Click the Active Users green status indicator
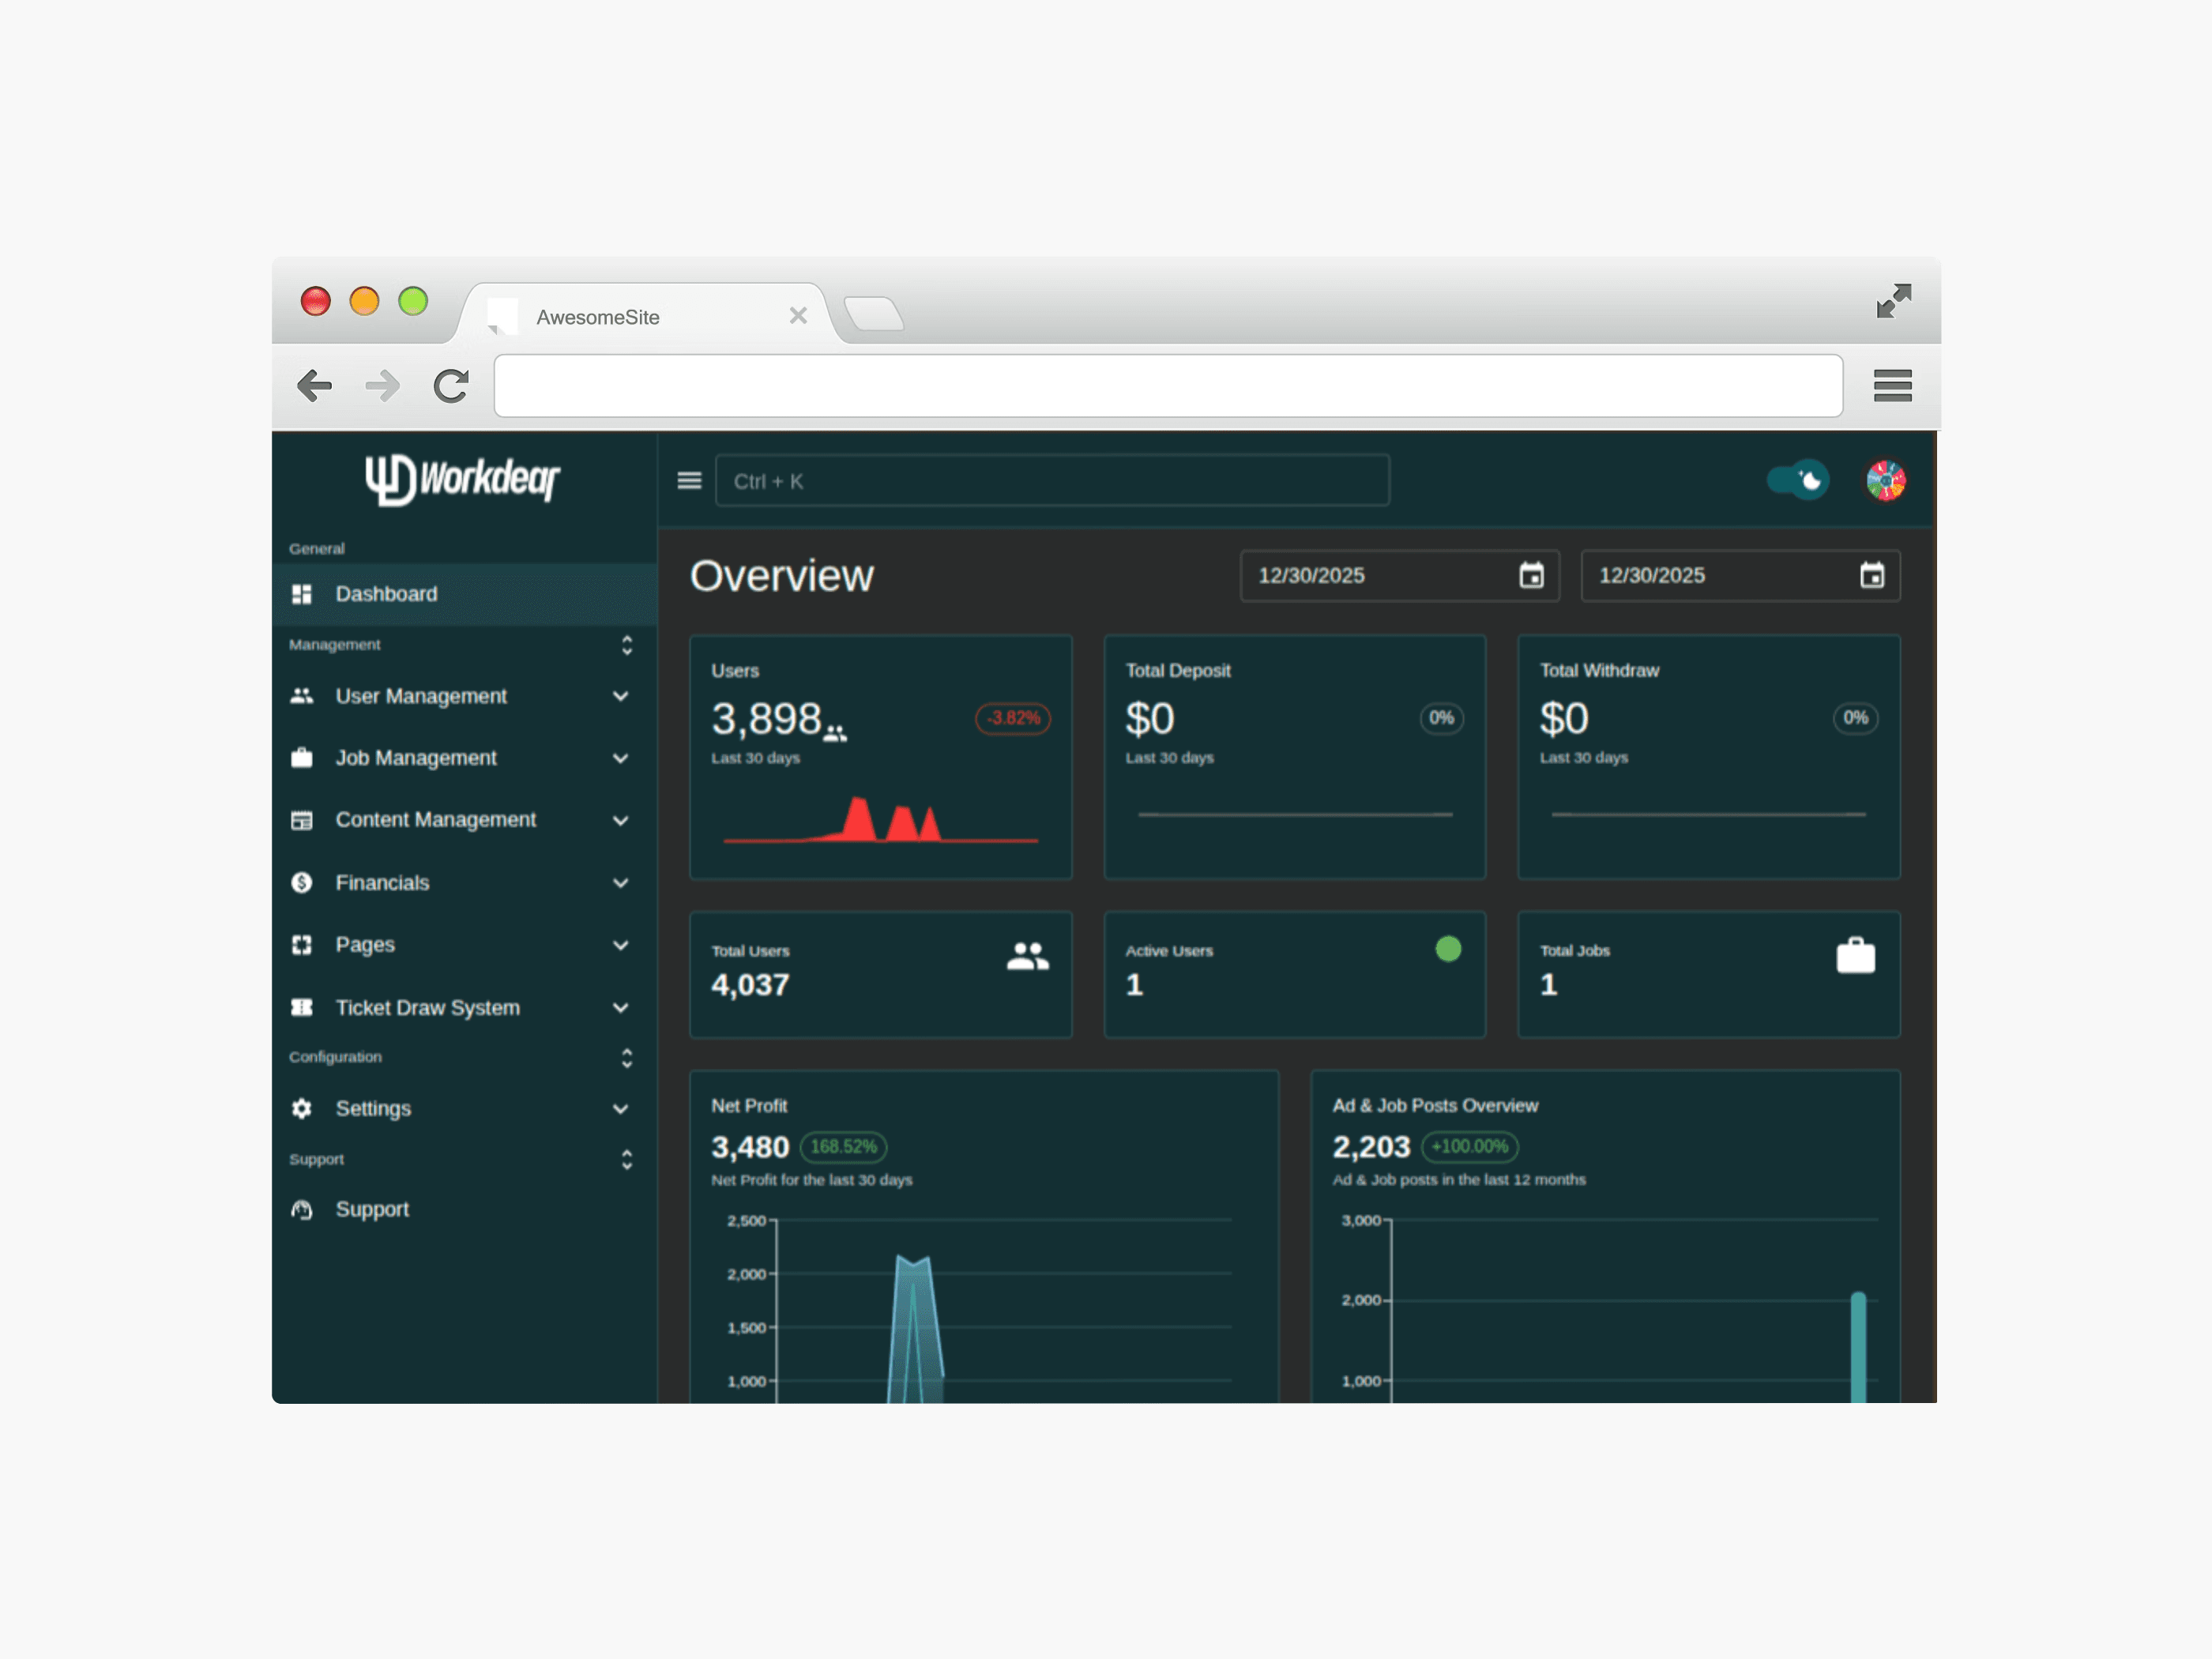This screenshot has width=2212, height=1659. pos(1448,948)
